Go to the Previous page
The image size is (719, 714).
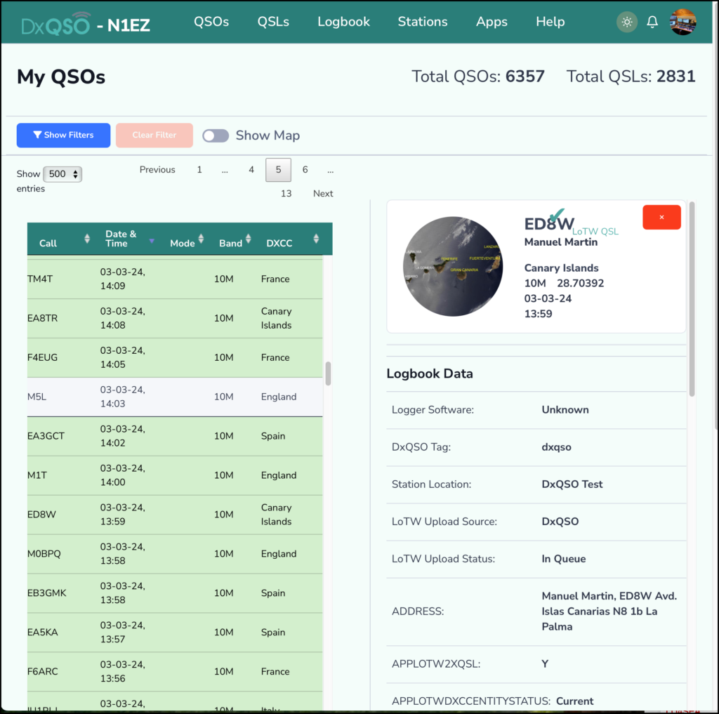(157, 170)
